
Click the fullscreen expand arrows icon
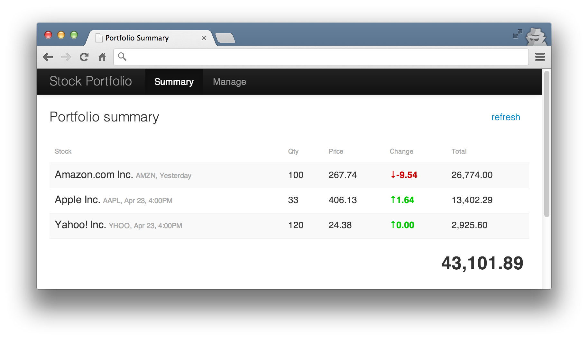coord(518,34)
